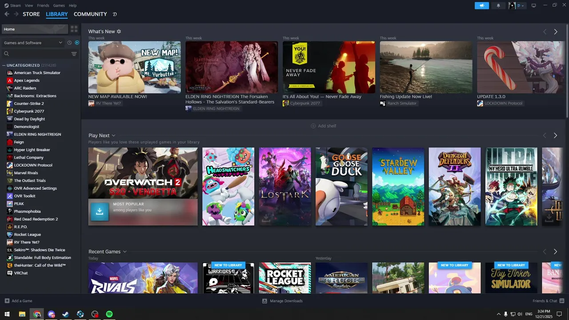Open advanced filter options in search bar
This screenshot has width=569, height=320.
(74, 54)
